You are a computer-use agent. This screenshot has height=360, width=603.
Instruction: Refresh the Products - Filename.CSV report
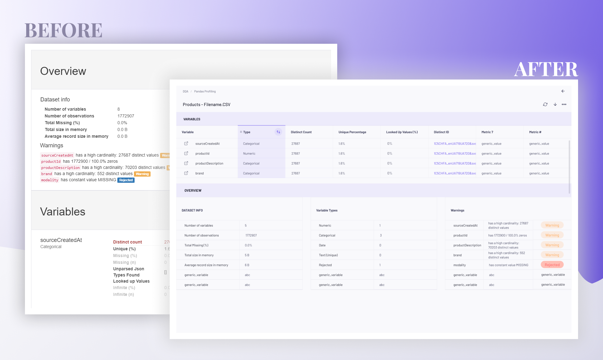click(x=545, y=104)
